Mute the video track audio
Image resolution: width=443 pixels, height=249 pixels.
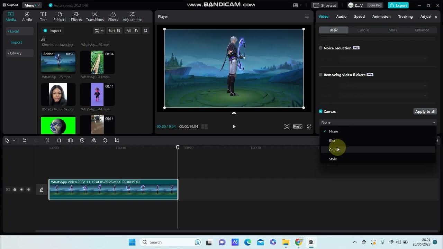[28, 190]
